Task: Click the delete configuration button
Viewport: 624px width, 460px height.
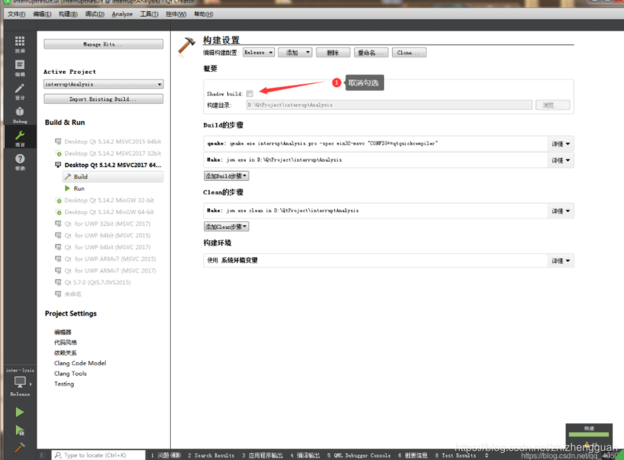Action: (x=333, y=53)
